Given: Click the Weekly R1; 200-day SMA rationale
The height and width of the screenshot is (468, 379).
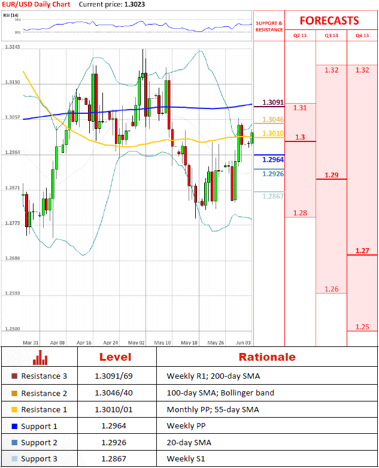Looking at the screenshot, I should click(213, 376).
